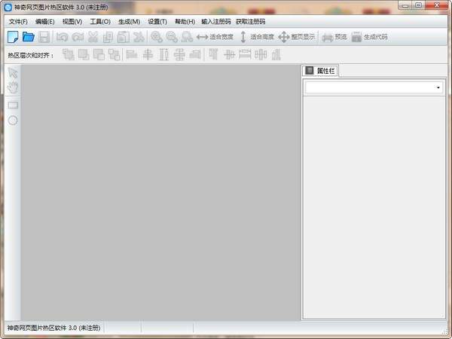Click the Paste clipboard icon
Image resolution: width=452 pixels, height=339 pixels.
pyautogui.click(x=124, y=37)
